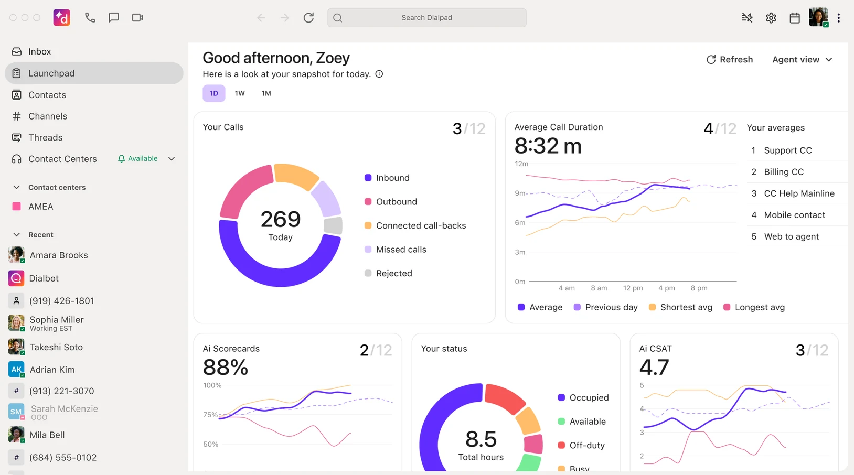Screen dimensions: 854x475
Task: Open the user profile avatar
Action: pos(818,17)
